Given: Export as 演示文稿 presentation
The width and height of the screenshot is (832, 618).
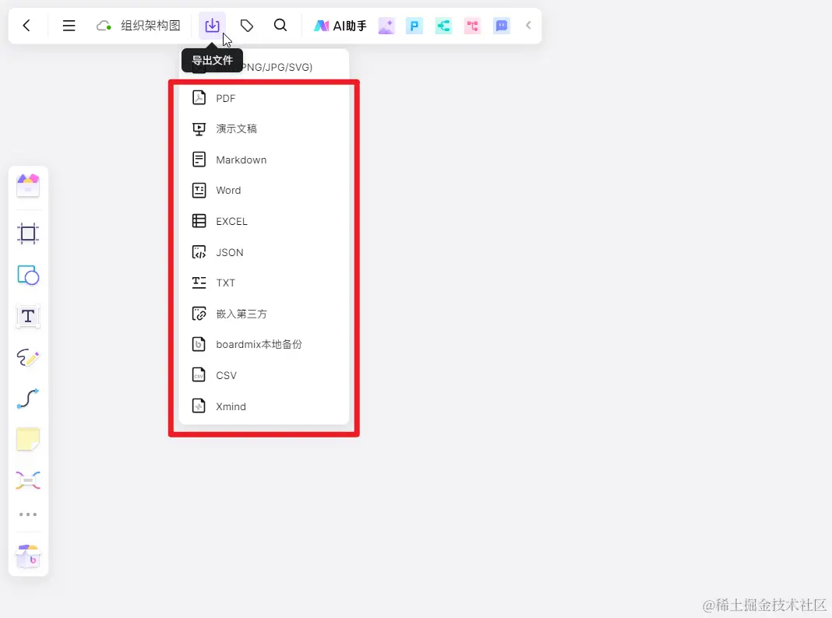Looking at the screenshot, I should pos(264,128).
